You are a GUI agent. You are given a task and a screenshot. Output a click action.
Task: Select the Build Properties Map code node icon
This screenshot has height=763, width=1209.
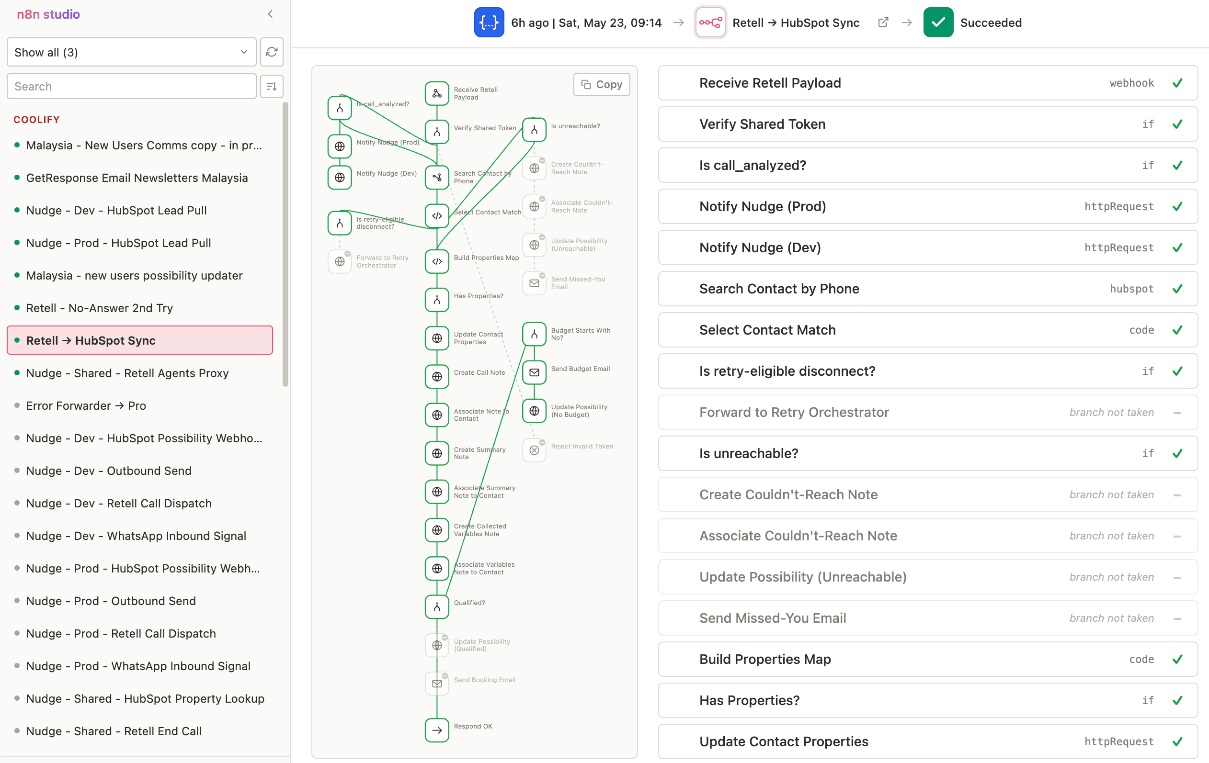click(437, 261)
